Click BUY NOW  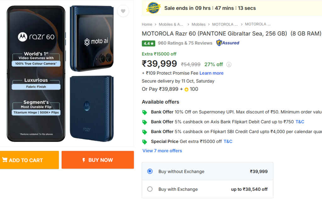pyautogui.click(x=97, y=160)
